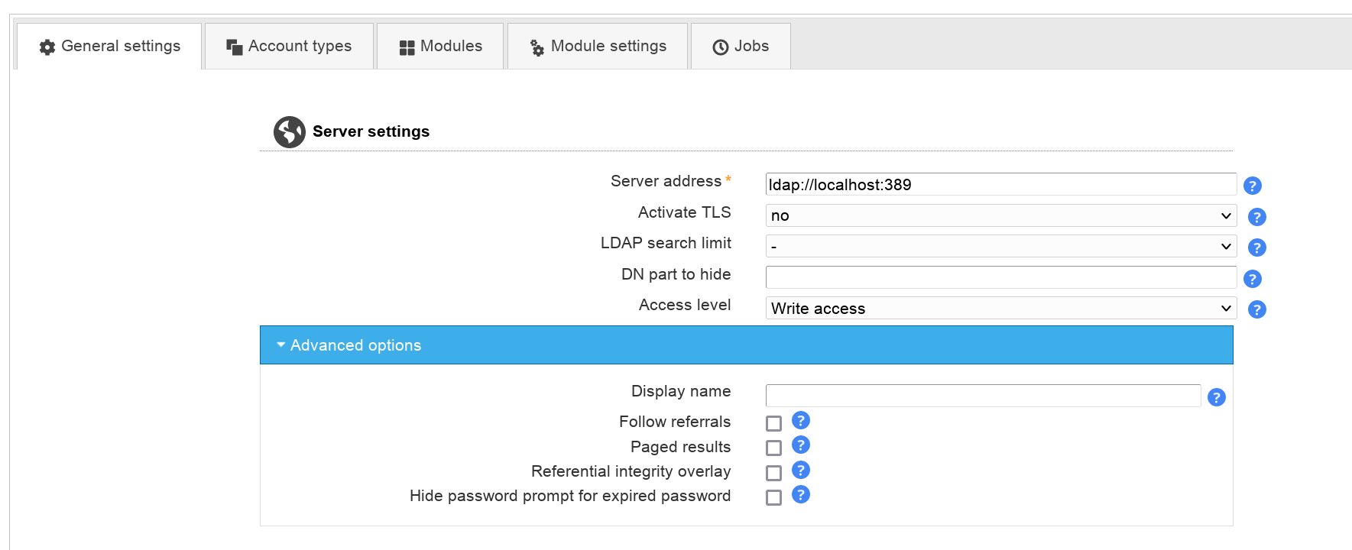Image resolution: width=1352 pixels, height=550 pixels.
Task: Toggle Hide password prompt for expired password
Action: tap(773, 497)
